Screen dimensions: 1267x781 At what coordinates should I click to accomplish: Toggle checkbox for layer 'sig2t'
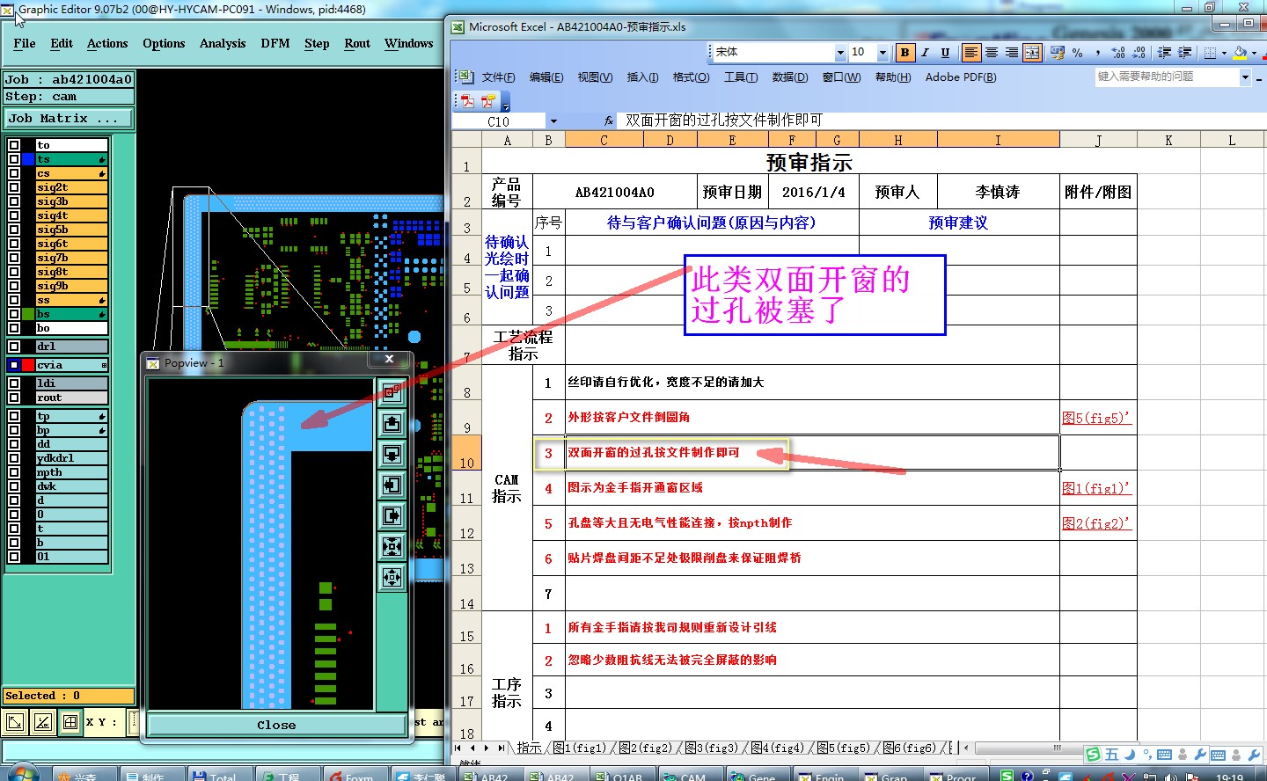pos(14,187)
